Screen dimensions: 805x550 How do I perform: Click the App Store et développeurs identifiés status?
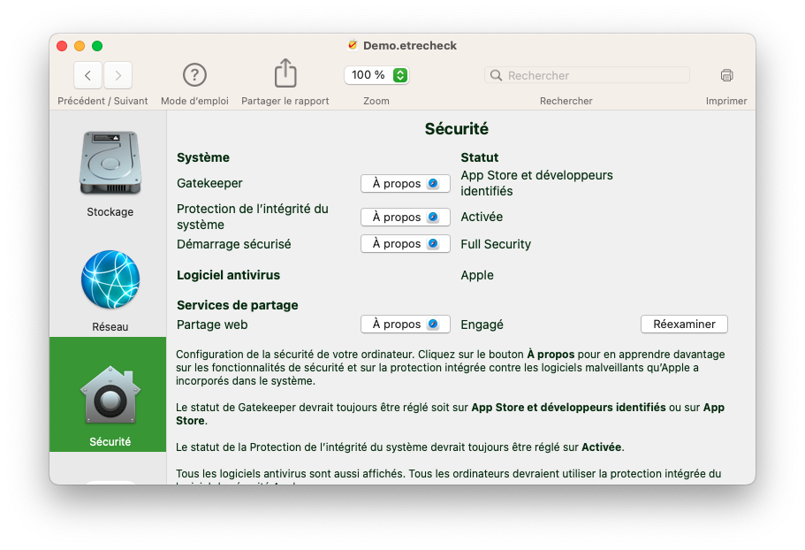[x=536, y=183]
